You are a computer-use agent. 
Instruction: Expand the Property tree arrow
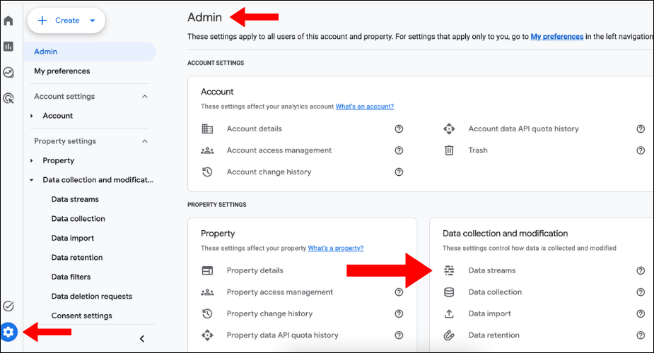pos(32,161)
